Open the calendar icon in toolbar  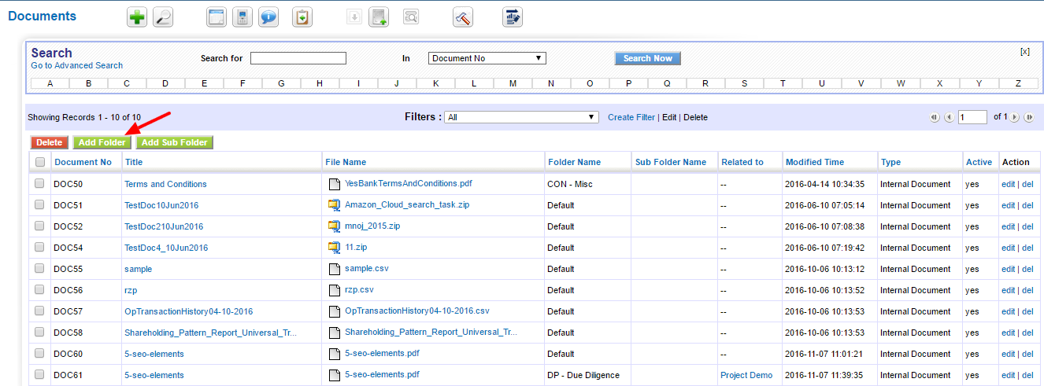(x=216, y=17)
